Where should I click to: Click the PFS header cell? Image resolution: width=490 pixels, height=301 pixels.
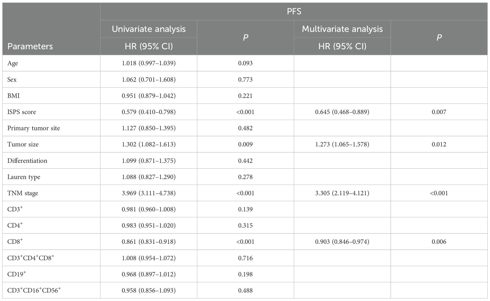click(x=294, y=11)
